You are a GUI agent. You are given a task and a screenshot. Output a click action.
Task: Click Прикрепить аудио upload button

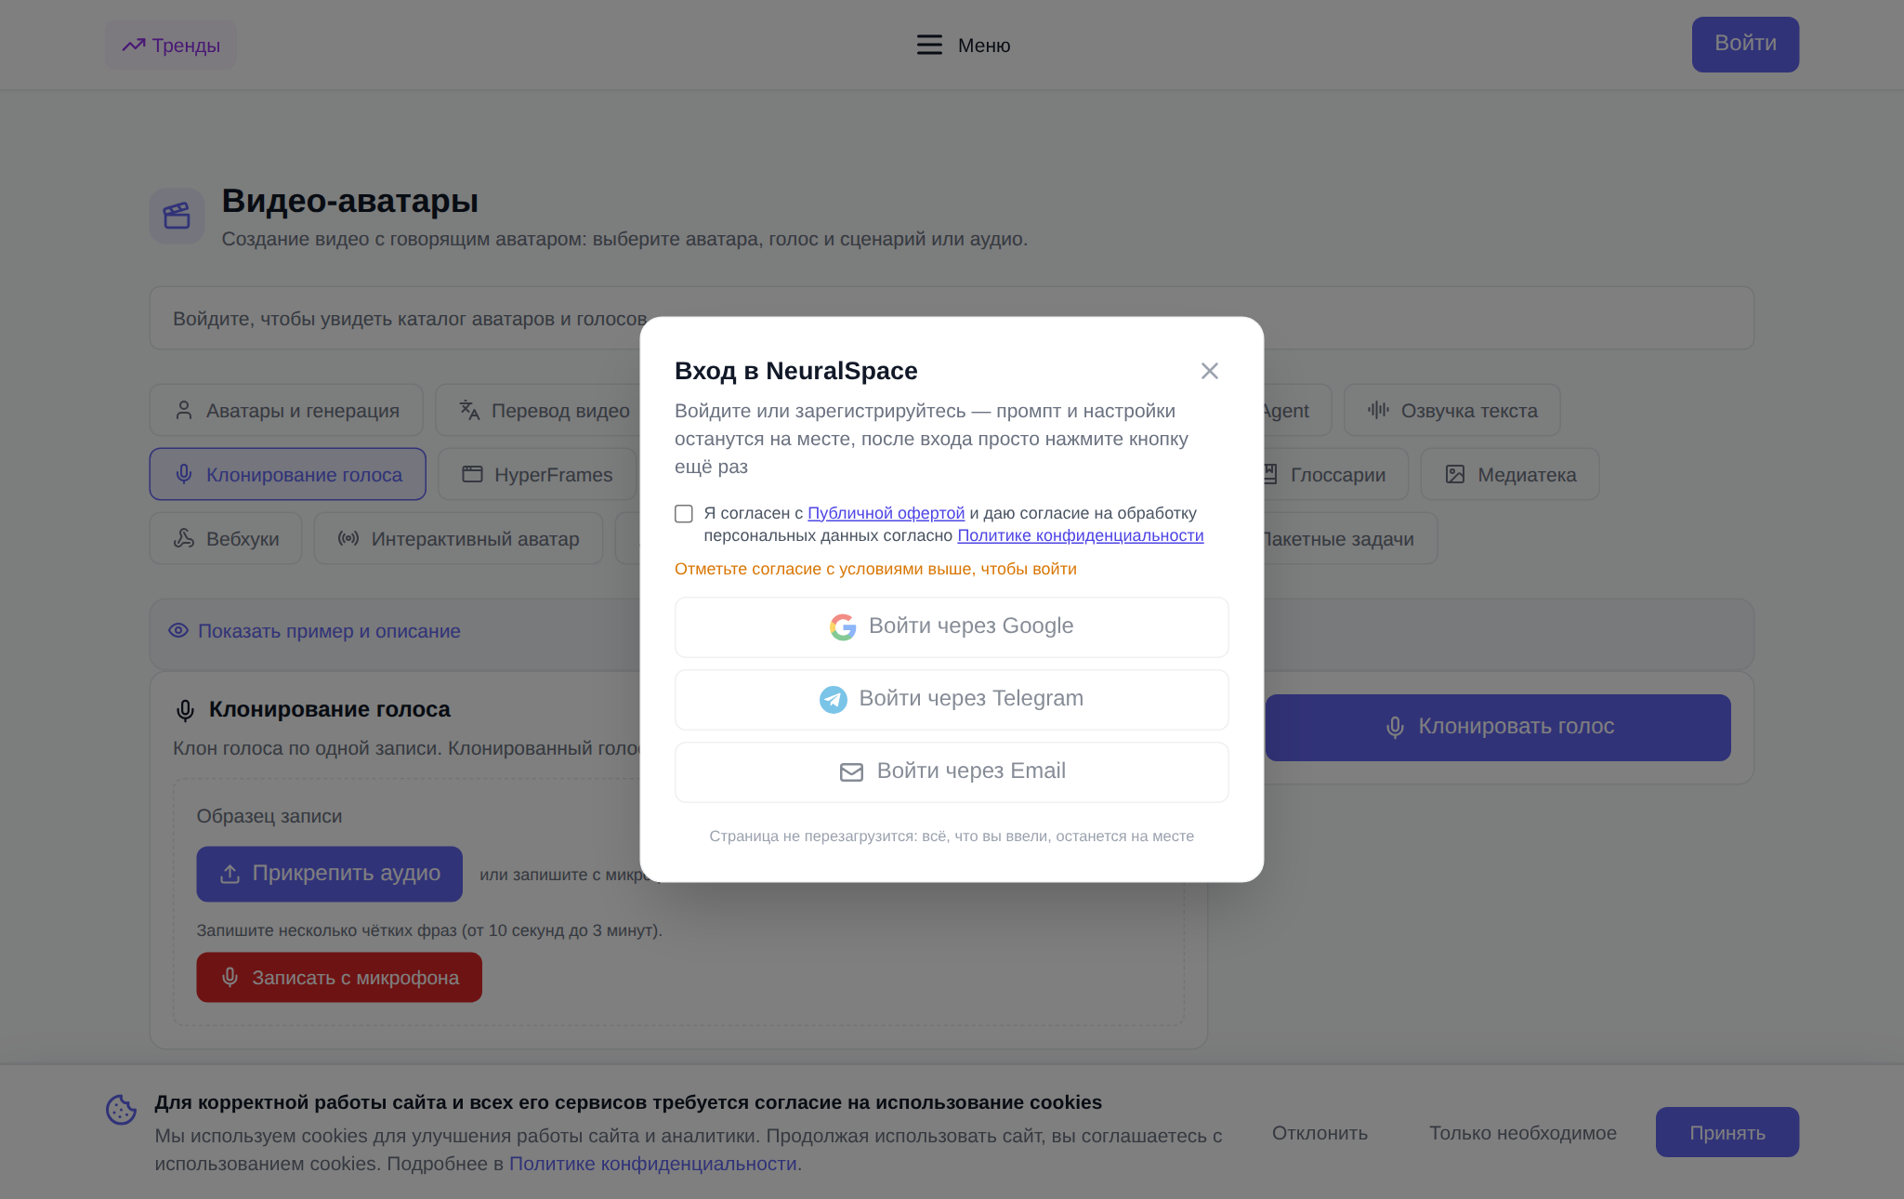point(329,874)
